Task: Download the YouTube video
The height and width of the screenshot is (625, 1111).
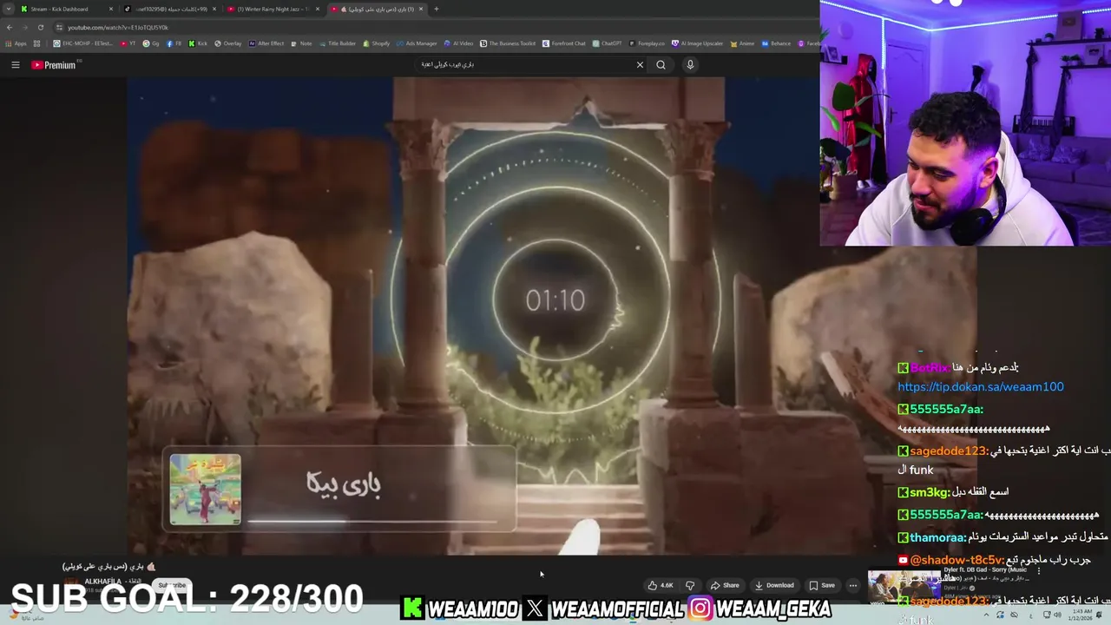Action: click(774, 585)
